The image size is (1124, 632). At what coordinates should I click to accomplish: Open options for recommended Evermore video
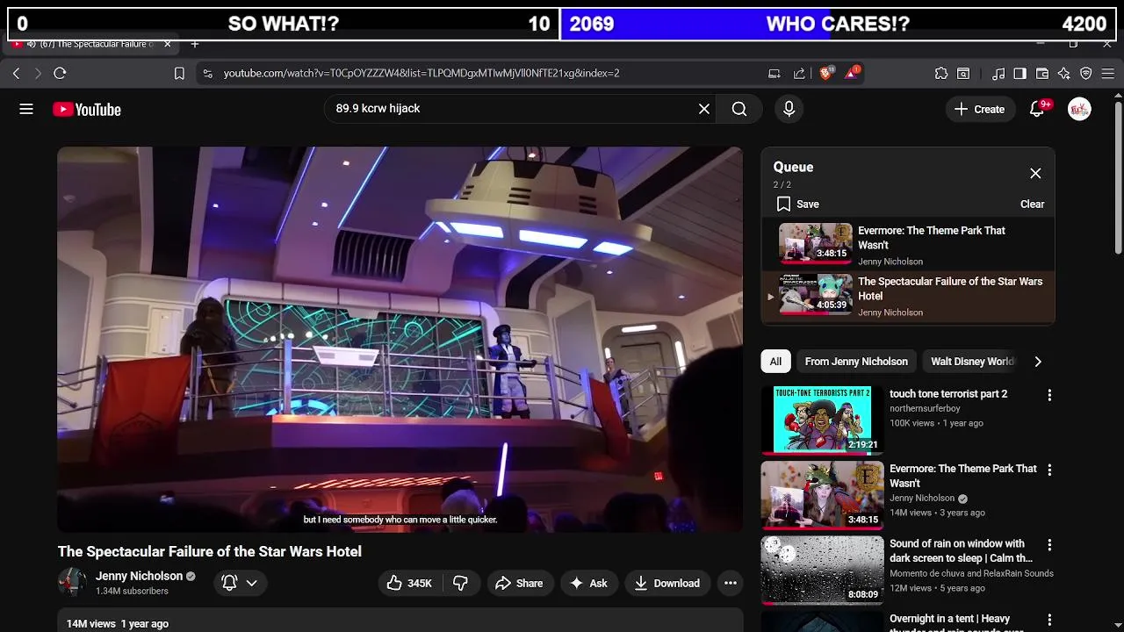click(x=1048, y=470)
